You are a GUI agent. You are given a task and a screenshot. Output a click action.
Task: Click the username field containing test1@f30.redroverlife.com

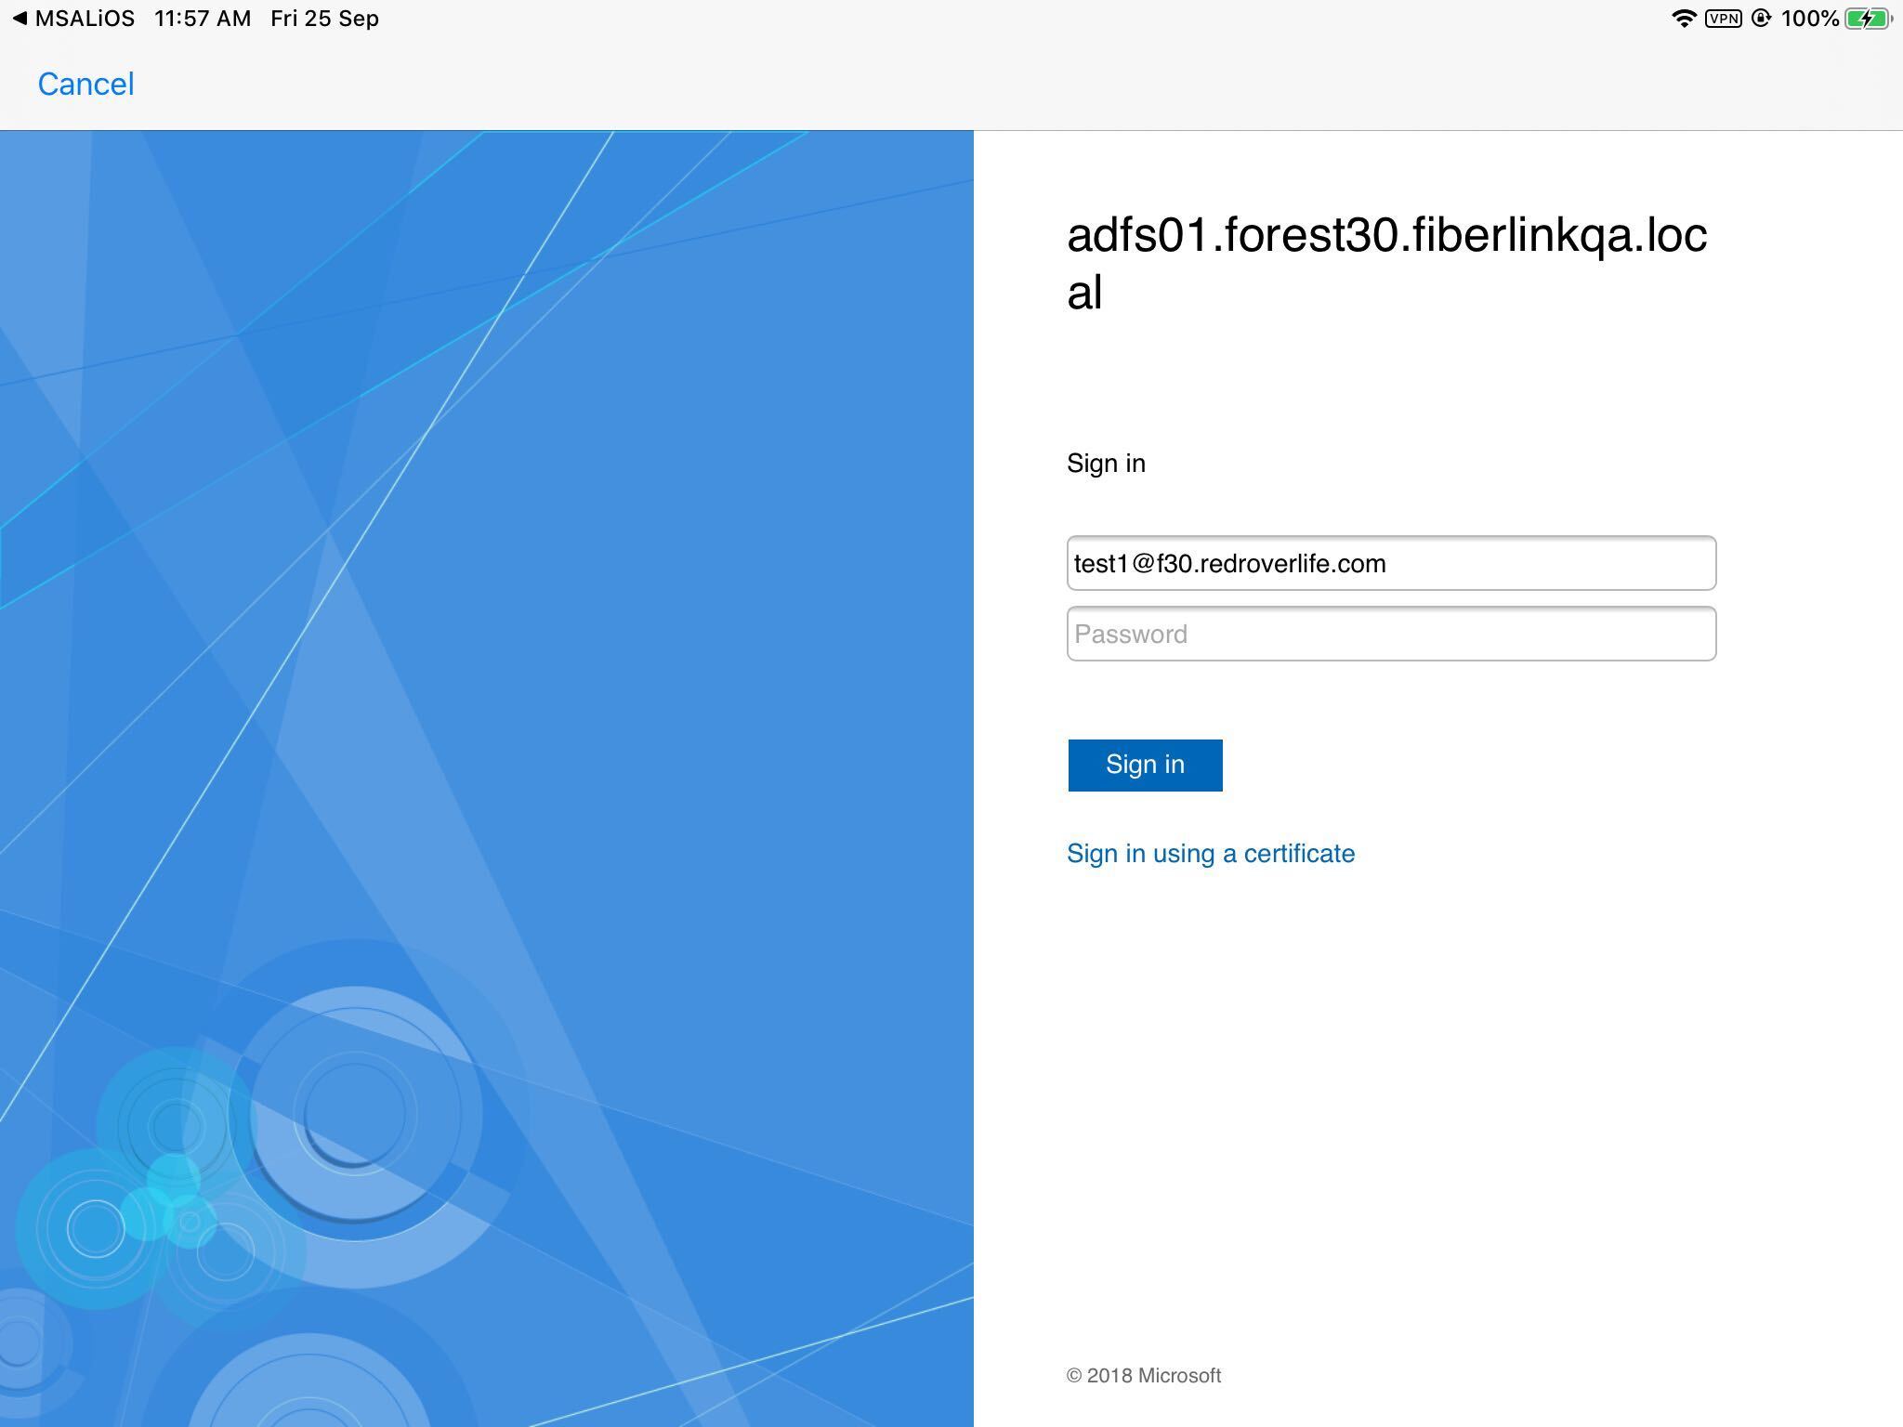click(1390, 563)
